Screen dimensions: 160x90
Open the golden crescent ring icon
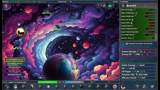tap(123, 86)
